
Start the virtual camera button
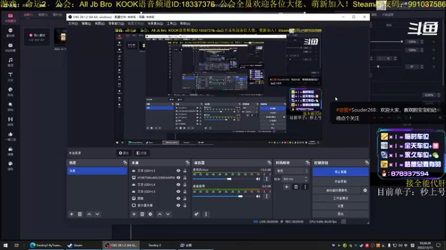tap(337, 190)
